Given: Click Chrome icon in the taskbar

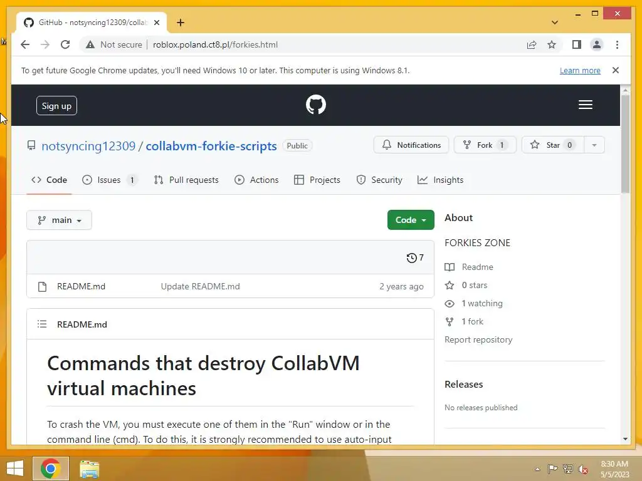Looking at the screenshot, I should 51,468.
